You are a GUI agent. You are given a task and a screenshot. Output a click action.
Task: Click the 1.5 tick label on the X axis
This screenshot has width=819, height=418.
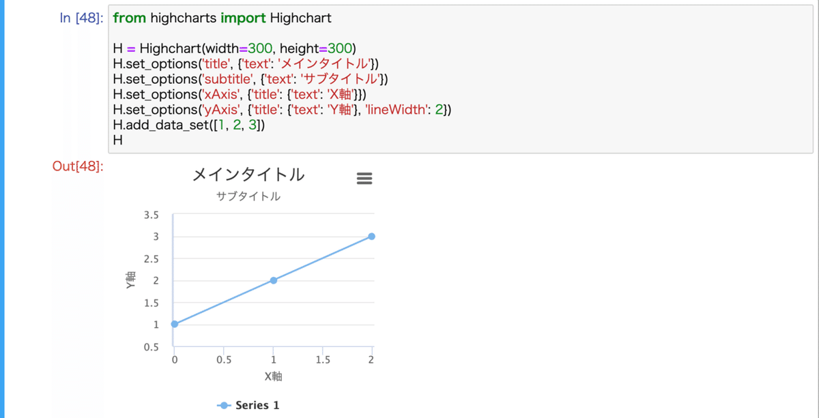point(323,360)
